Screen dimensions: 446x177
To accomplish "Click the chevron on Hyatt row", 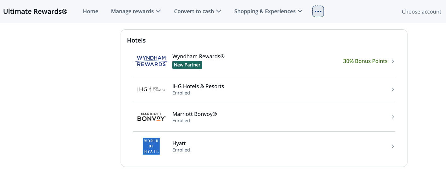I will point(393,146).
